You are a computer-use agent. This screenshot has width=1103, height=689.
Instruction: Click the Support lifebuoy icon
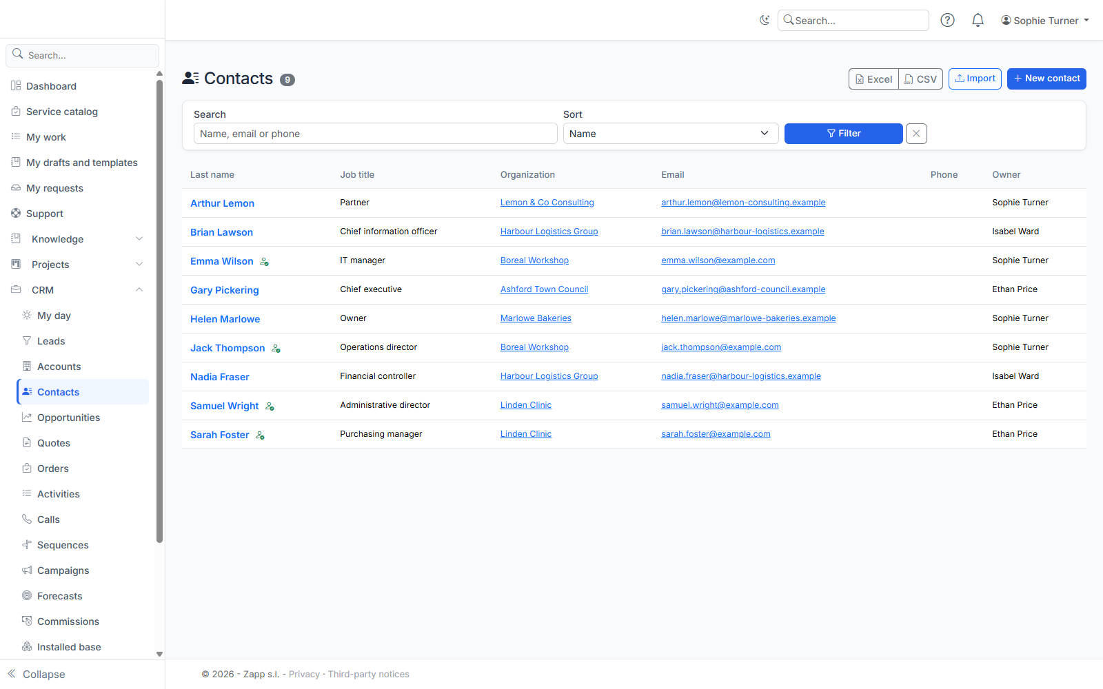16,213
